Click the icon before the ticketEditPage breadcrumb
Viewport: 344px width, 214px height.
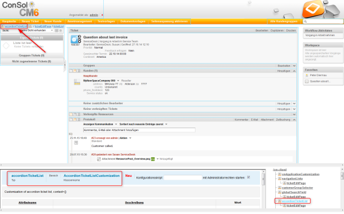tap(30, 26)
